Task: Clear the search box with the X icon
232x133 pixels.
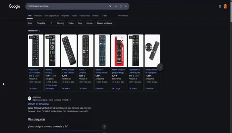Action: pos(110,6)
